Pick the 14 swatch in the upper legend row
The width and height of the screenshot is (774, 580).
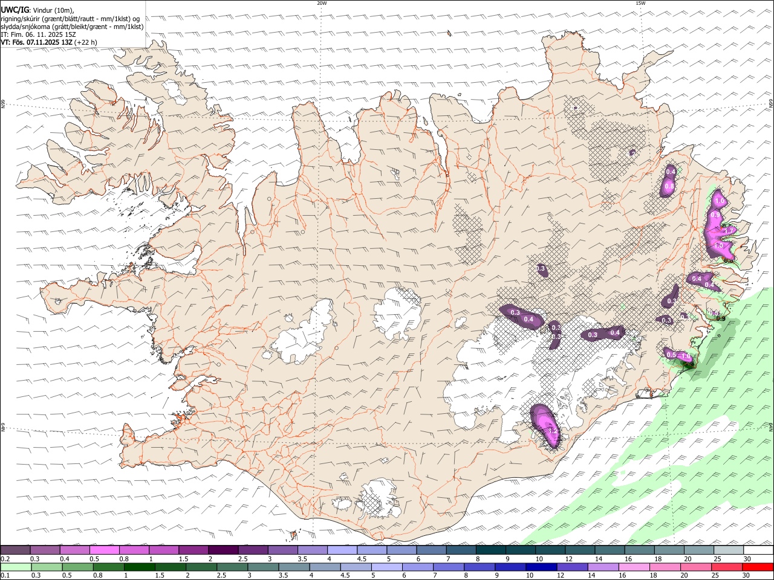pyautogui.click(x=609, y=550)
